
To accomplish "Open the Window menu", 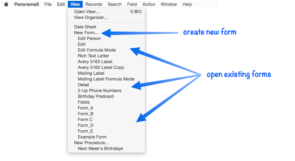I will coord(169,4).
